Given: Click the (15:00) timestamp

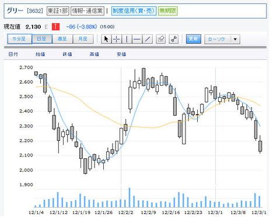Looking at the screenshot, I should [107, 27].
